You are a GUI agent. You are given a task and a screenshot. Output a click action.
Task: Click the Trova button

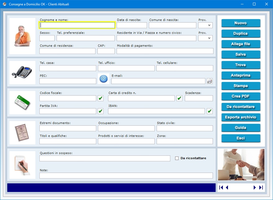(241, 65)
